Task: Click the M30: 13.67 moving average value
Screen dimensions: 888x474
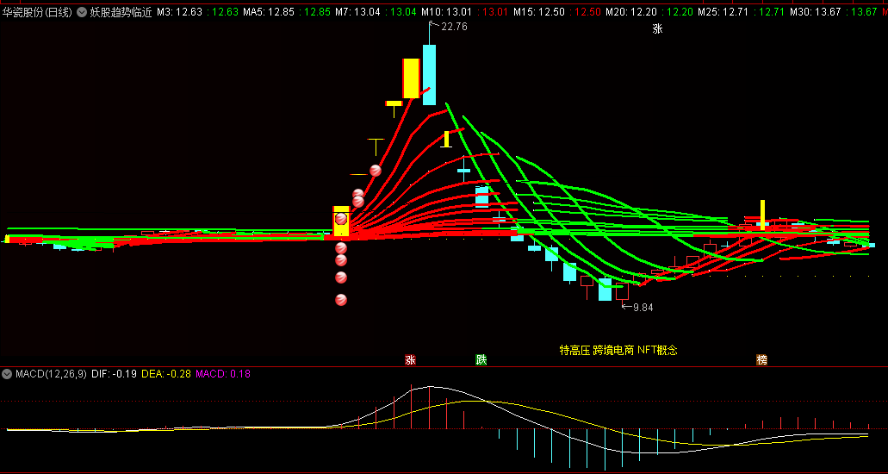Action: [816, 12]
